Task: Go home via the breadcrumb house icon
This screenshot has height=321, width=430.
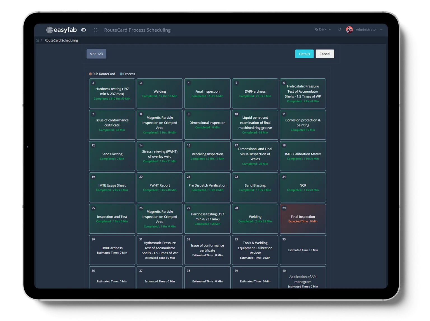Action: [x=37, y=40]
